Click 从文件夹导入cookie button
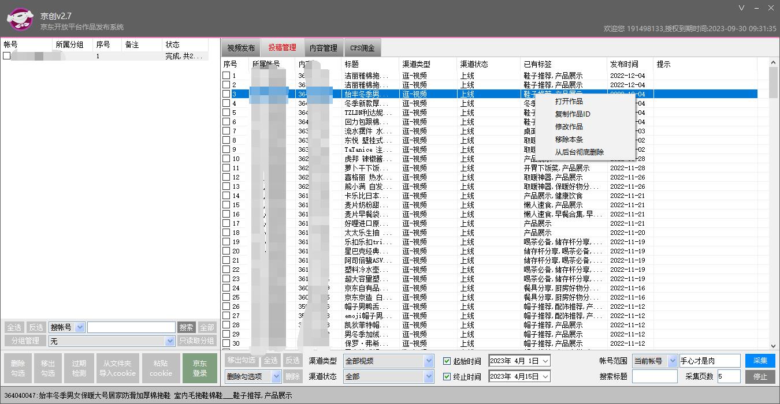The height and width of the screenshot is (404, 780). point(117,368)
